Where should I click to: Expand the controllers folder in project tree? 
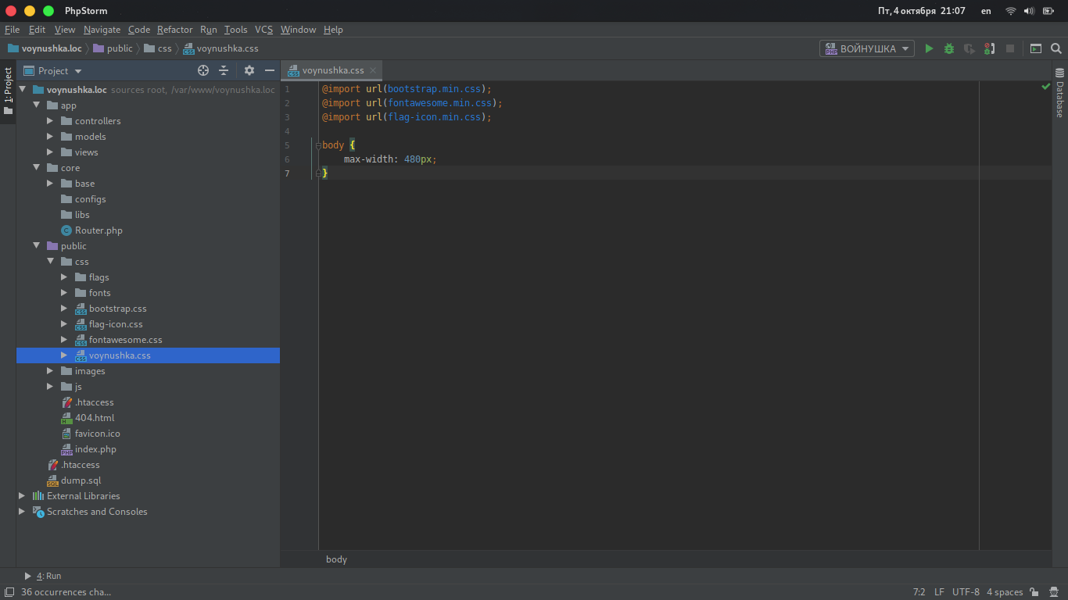(50, 121)
